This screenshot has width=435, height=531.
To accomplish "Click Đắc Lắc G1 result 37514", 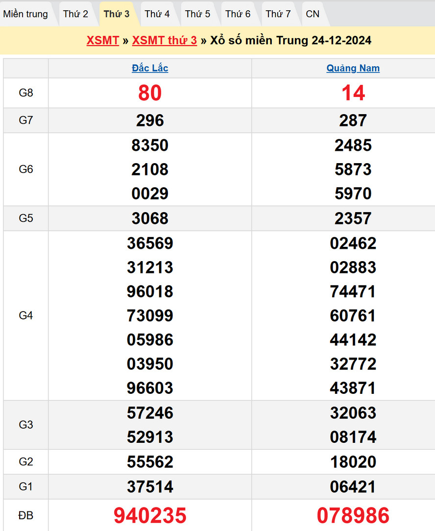I will point(150,487).
